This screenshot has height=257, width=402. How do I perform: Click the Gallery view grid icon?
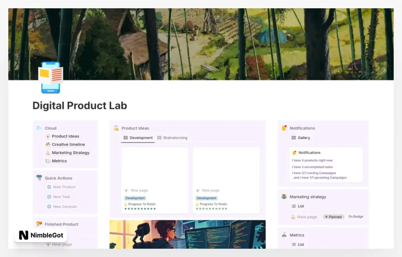tap(294, 138)
